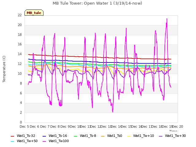Image resolution: width=196 pixels, height=147 pixels.
Task: Click the 0 y-axis tick label
Action: (x=21, y=122)
